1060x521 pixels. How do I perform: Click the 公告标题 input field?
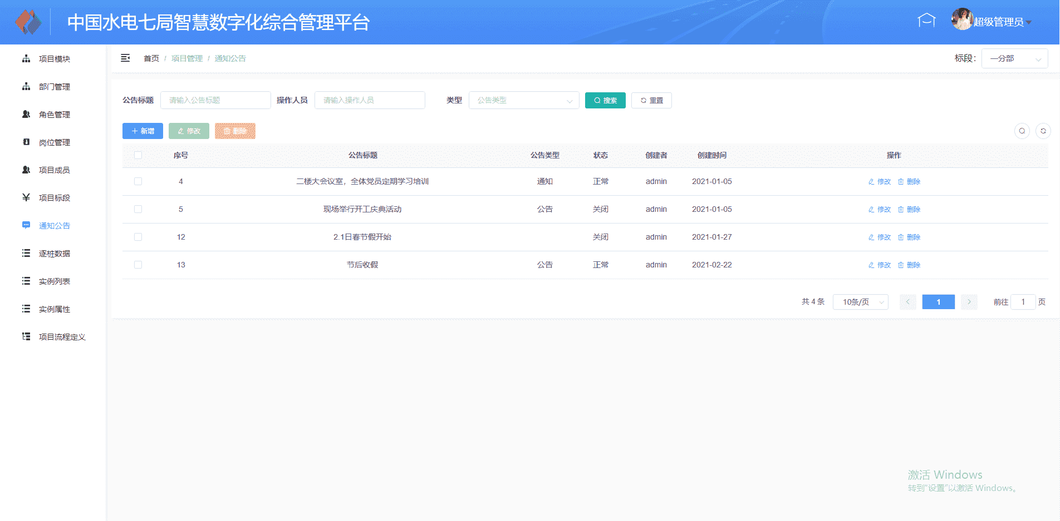pyautogui.click(x=215, y=100)
